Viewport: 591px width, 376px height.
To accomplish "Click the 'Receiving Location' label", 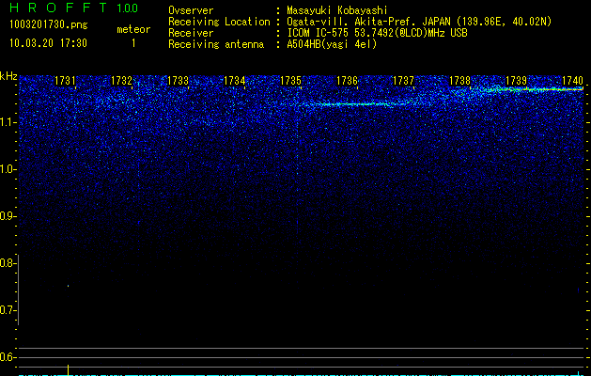I will 219,22.
